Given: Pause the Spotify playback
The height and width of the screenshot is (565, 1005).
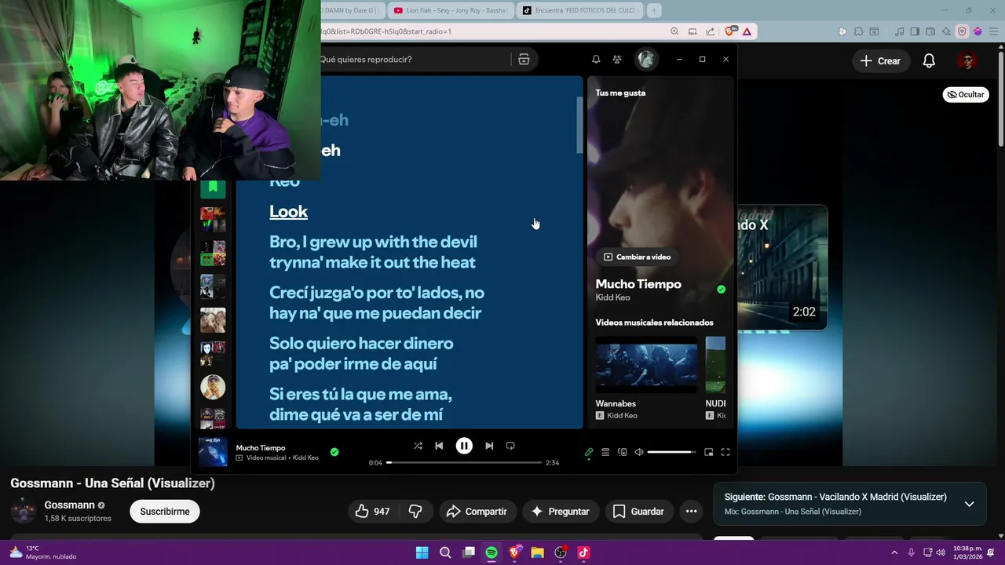Looking at the screenshot, I should (464, 446).
